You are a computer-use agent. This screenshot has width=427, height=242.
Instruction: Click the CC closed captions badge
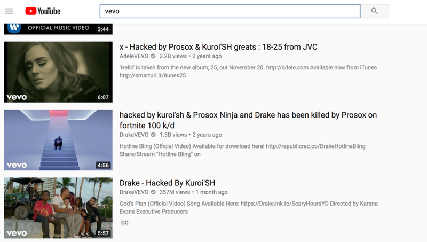125,223
